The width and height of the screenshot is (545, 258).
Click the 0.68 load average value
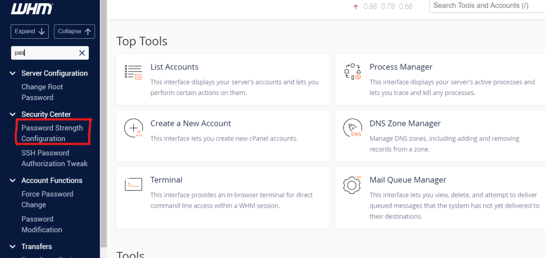click(406, 6)
